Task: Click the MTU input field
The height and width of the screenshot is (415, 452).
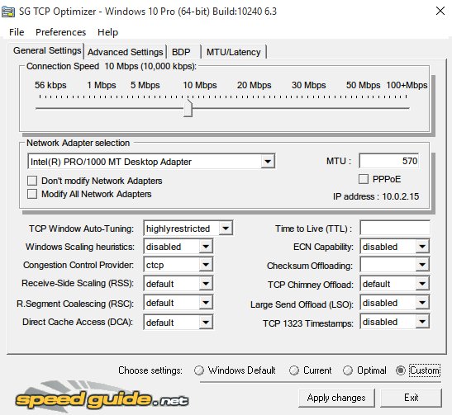Action: pos(389,161)
